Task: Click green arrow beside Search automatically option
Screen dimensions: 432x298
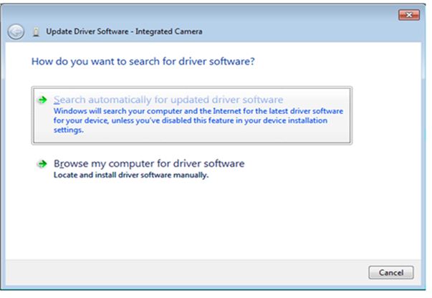Action: click(x=42, y=100)
